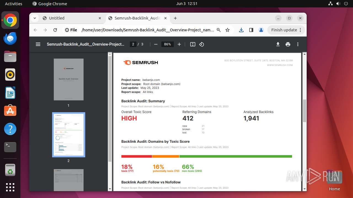The height and width of the screenshot is (198, 353).
Task: Select the Semrush-Backlink_Audit tab
Action: 137,18
